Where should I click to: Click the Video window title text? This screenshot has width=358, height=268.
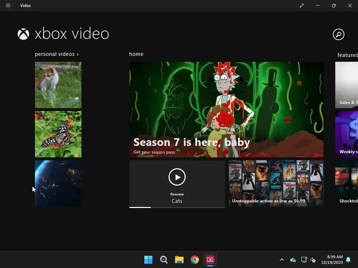25,6
